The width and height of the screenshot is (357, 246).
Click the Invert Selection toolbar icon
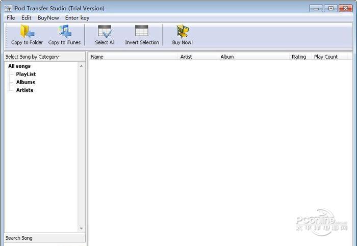coord(142,31)
